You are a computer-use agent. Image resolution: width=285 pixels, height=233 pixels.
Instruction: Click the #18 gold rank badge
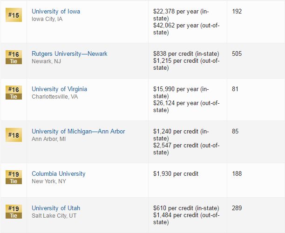coord(14,135)
